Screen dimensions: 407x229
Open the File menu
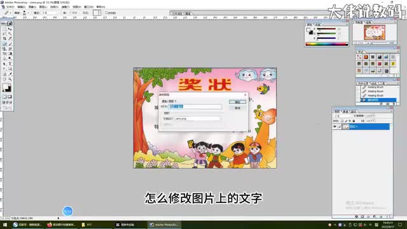click(x=10, y=7)
